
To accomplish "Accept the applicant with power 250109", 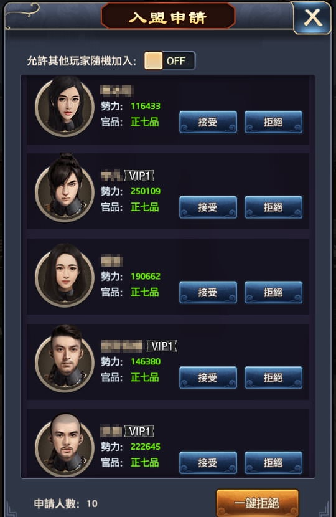I will (208, 207).
